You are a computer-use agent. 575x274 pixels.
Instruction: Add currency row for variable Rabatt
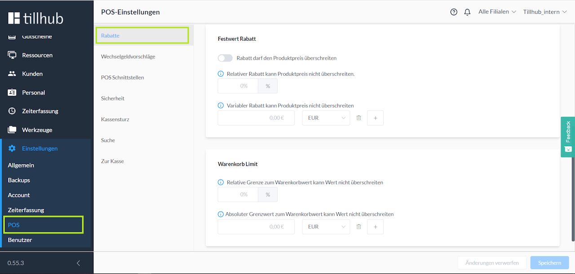(375, 118)
